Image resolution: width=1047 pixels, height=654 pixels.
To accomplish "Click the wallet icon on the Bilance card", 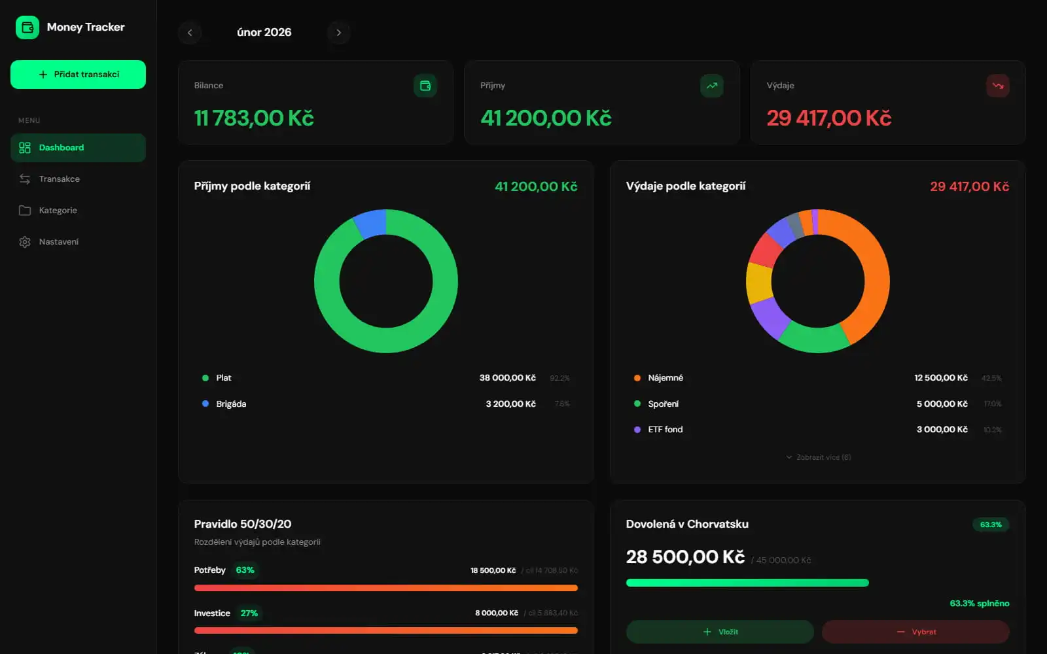I will click(425, 86).
